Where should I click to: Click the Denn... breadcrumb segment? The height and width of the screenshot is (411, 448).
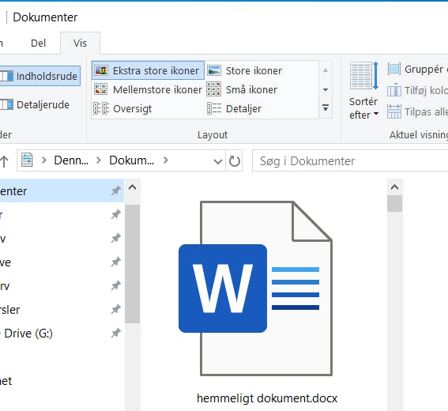click(71, 160)
